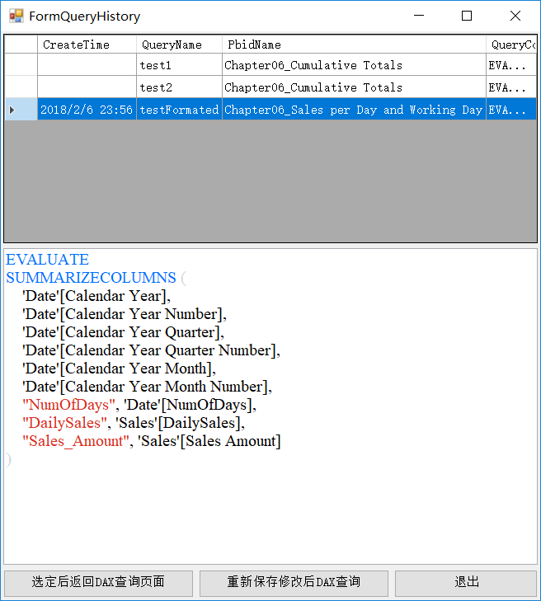Click the selected row's arrow indicator
541x601 pixels.
pyautogui.click(x=12, y=110)
